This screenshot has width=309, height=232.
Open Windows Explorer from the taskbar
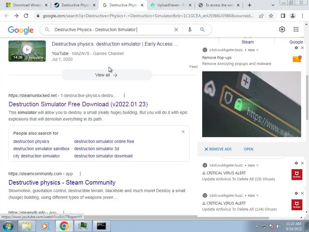tap(27, 226)
